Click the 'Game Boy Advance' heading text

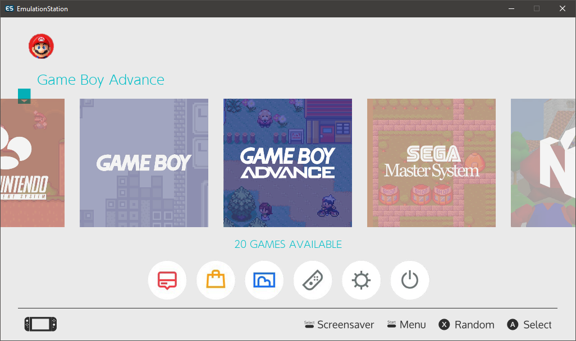pyautogui.click(x=100, y=80)
